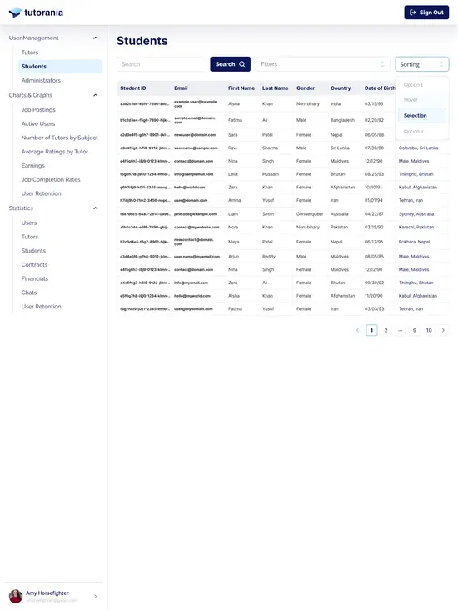Click the Search button with magnifier
Screen dimensions: 458x611
[231, 64]
